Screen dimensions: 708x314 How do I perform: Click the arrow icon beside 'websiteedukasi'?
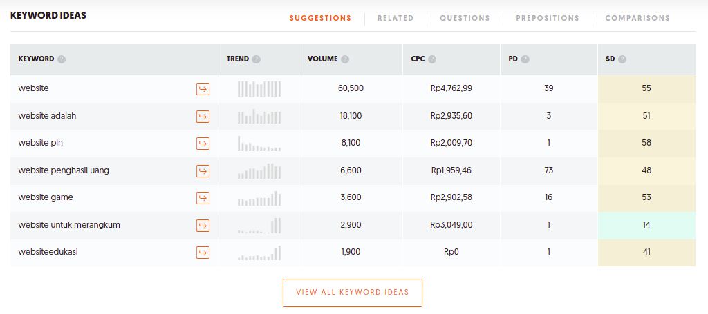pos(203,253)
